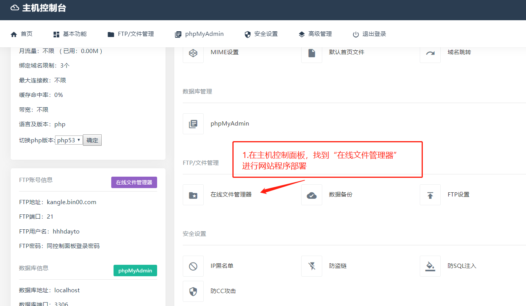Click the purple 在线文件管理器 button
The height and width of the screenshot is (306, 526).
click(x=134, y=182)
